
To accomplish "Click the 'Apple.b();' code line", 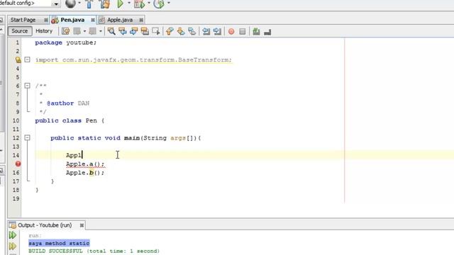I will point(85,173).
